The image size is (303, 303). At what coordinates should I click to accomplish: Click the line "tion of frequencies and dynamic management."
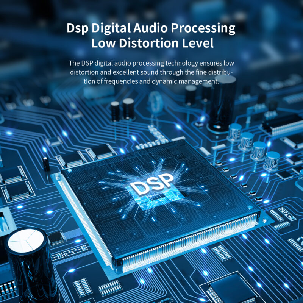tap(151, 81)
